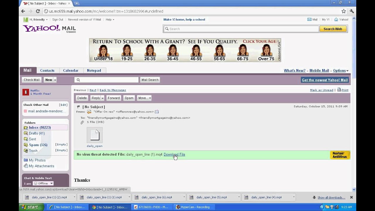Click the Check Mail button
Image resolution: width=375 pixels, height=211 pixels.
tap(32, 80)
